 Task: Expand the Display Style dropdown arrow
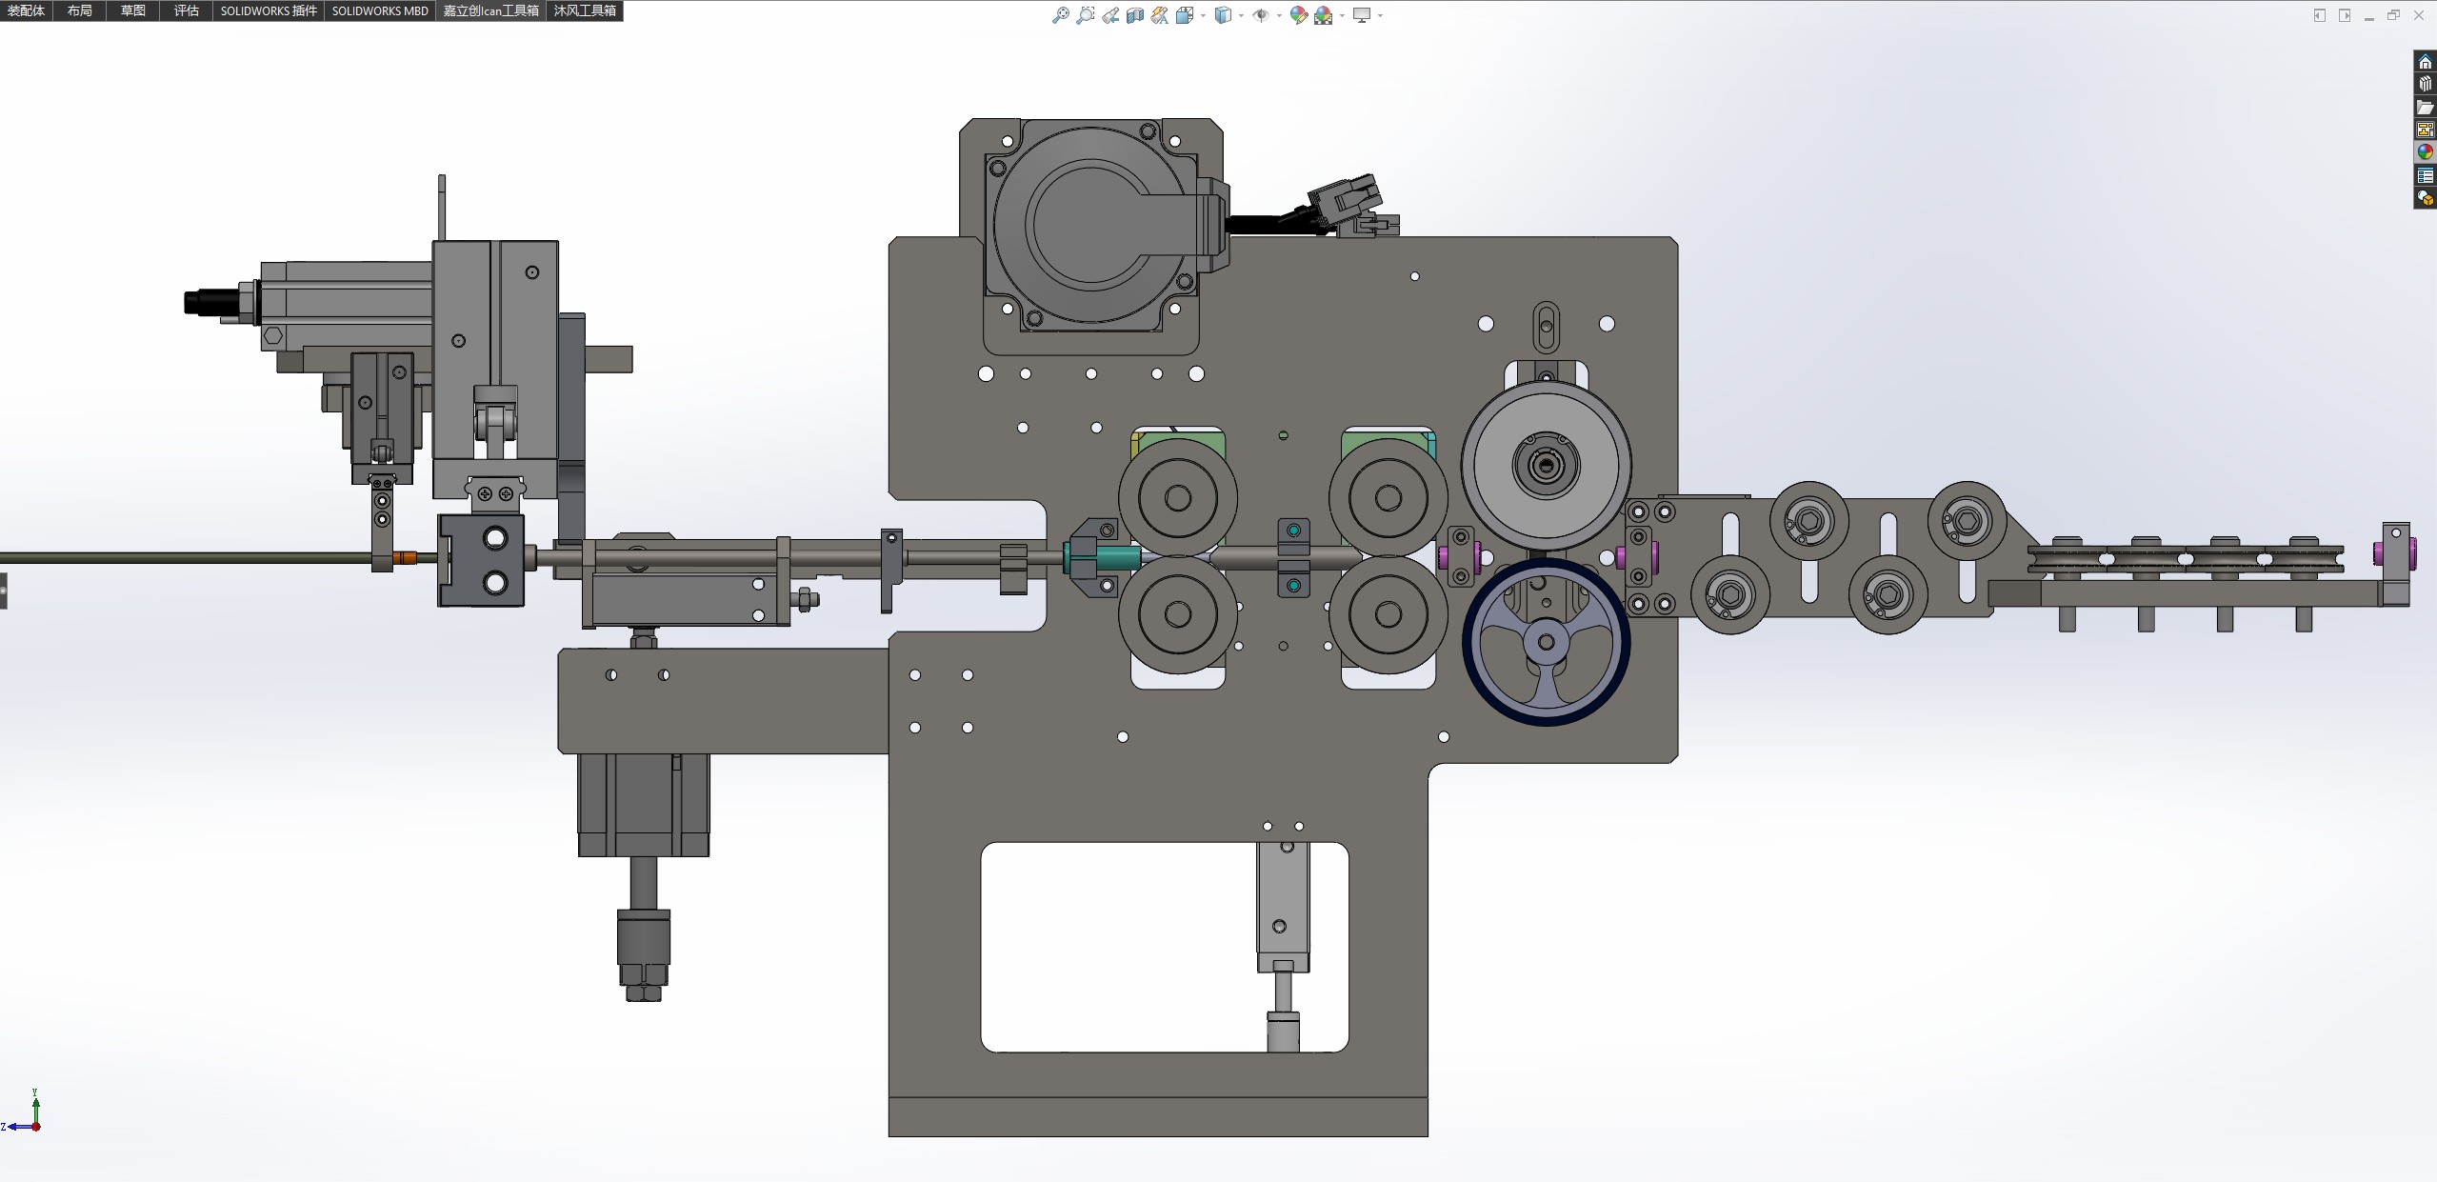pos(1241,15)
